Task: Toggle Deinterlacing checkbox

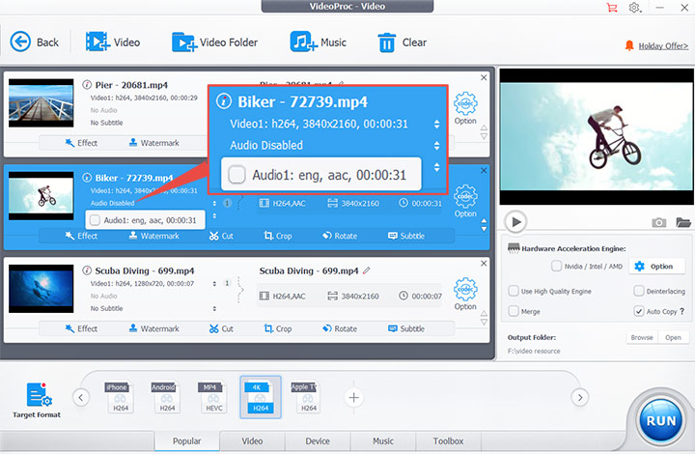Action: tap(639, 291)
